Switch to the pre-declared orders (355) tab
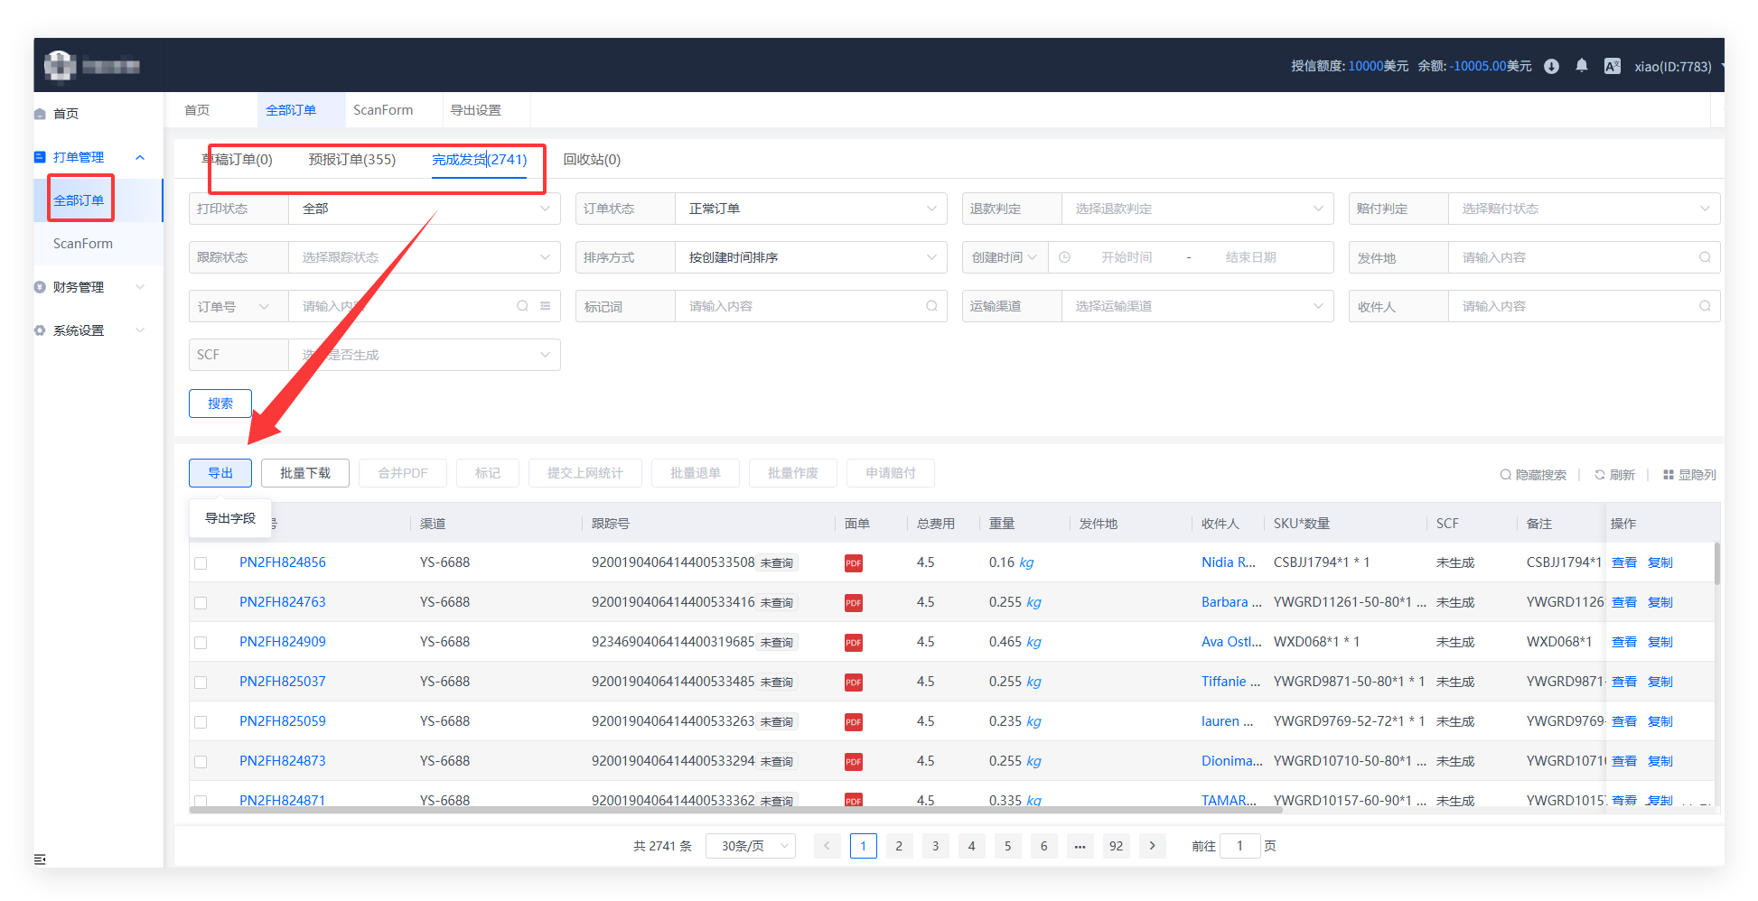 (351, 160)
